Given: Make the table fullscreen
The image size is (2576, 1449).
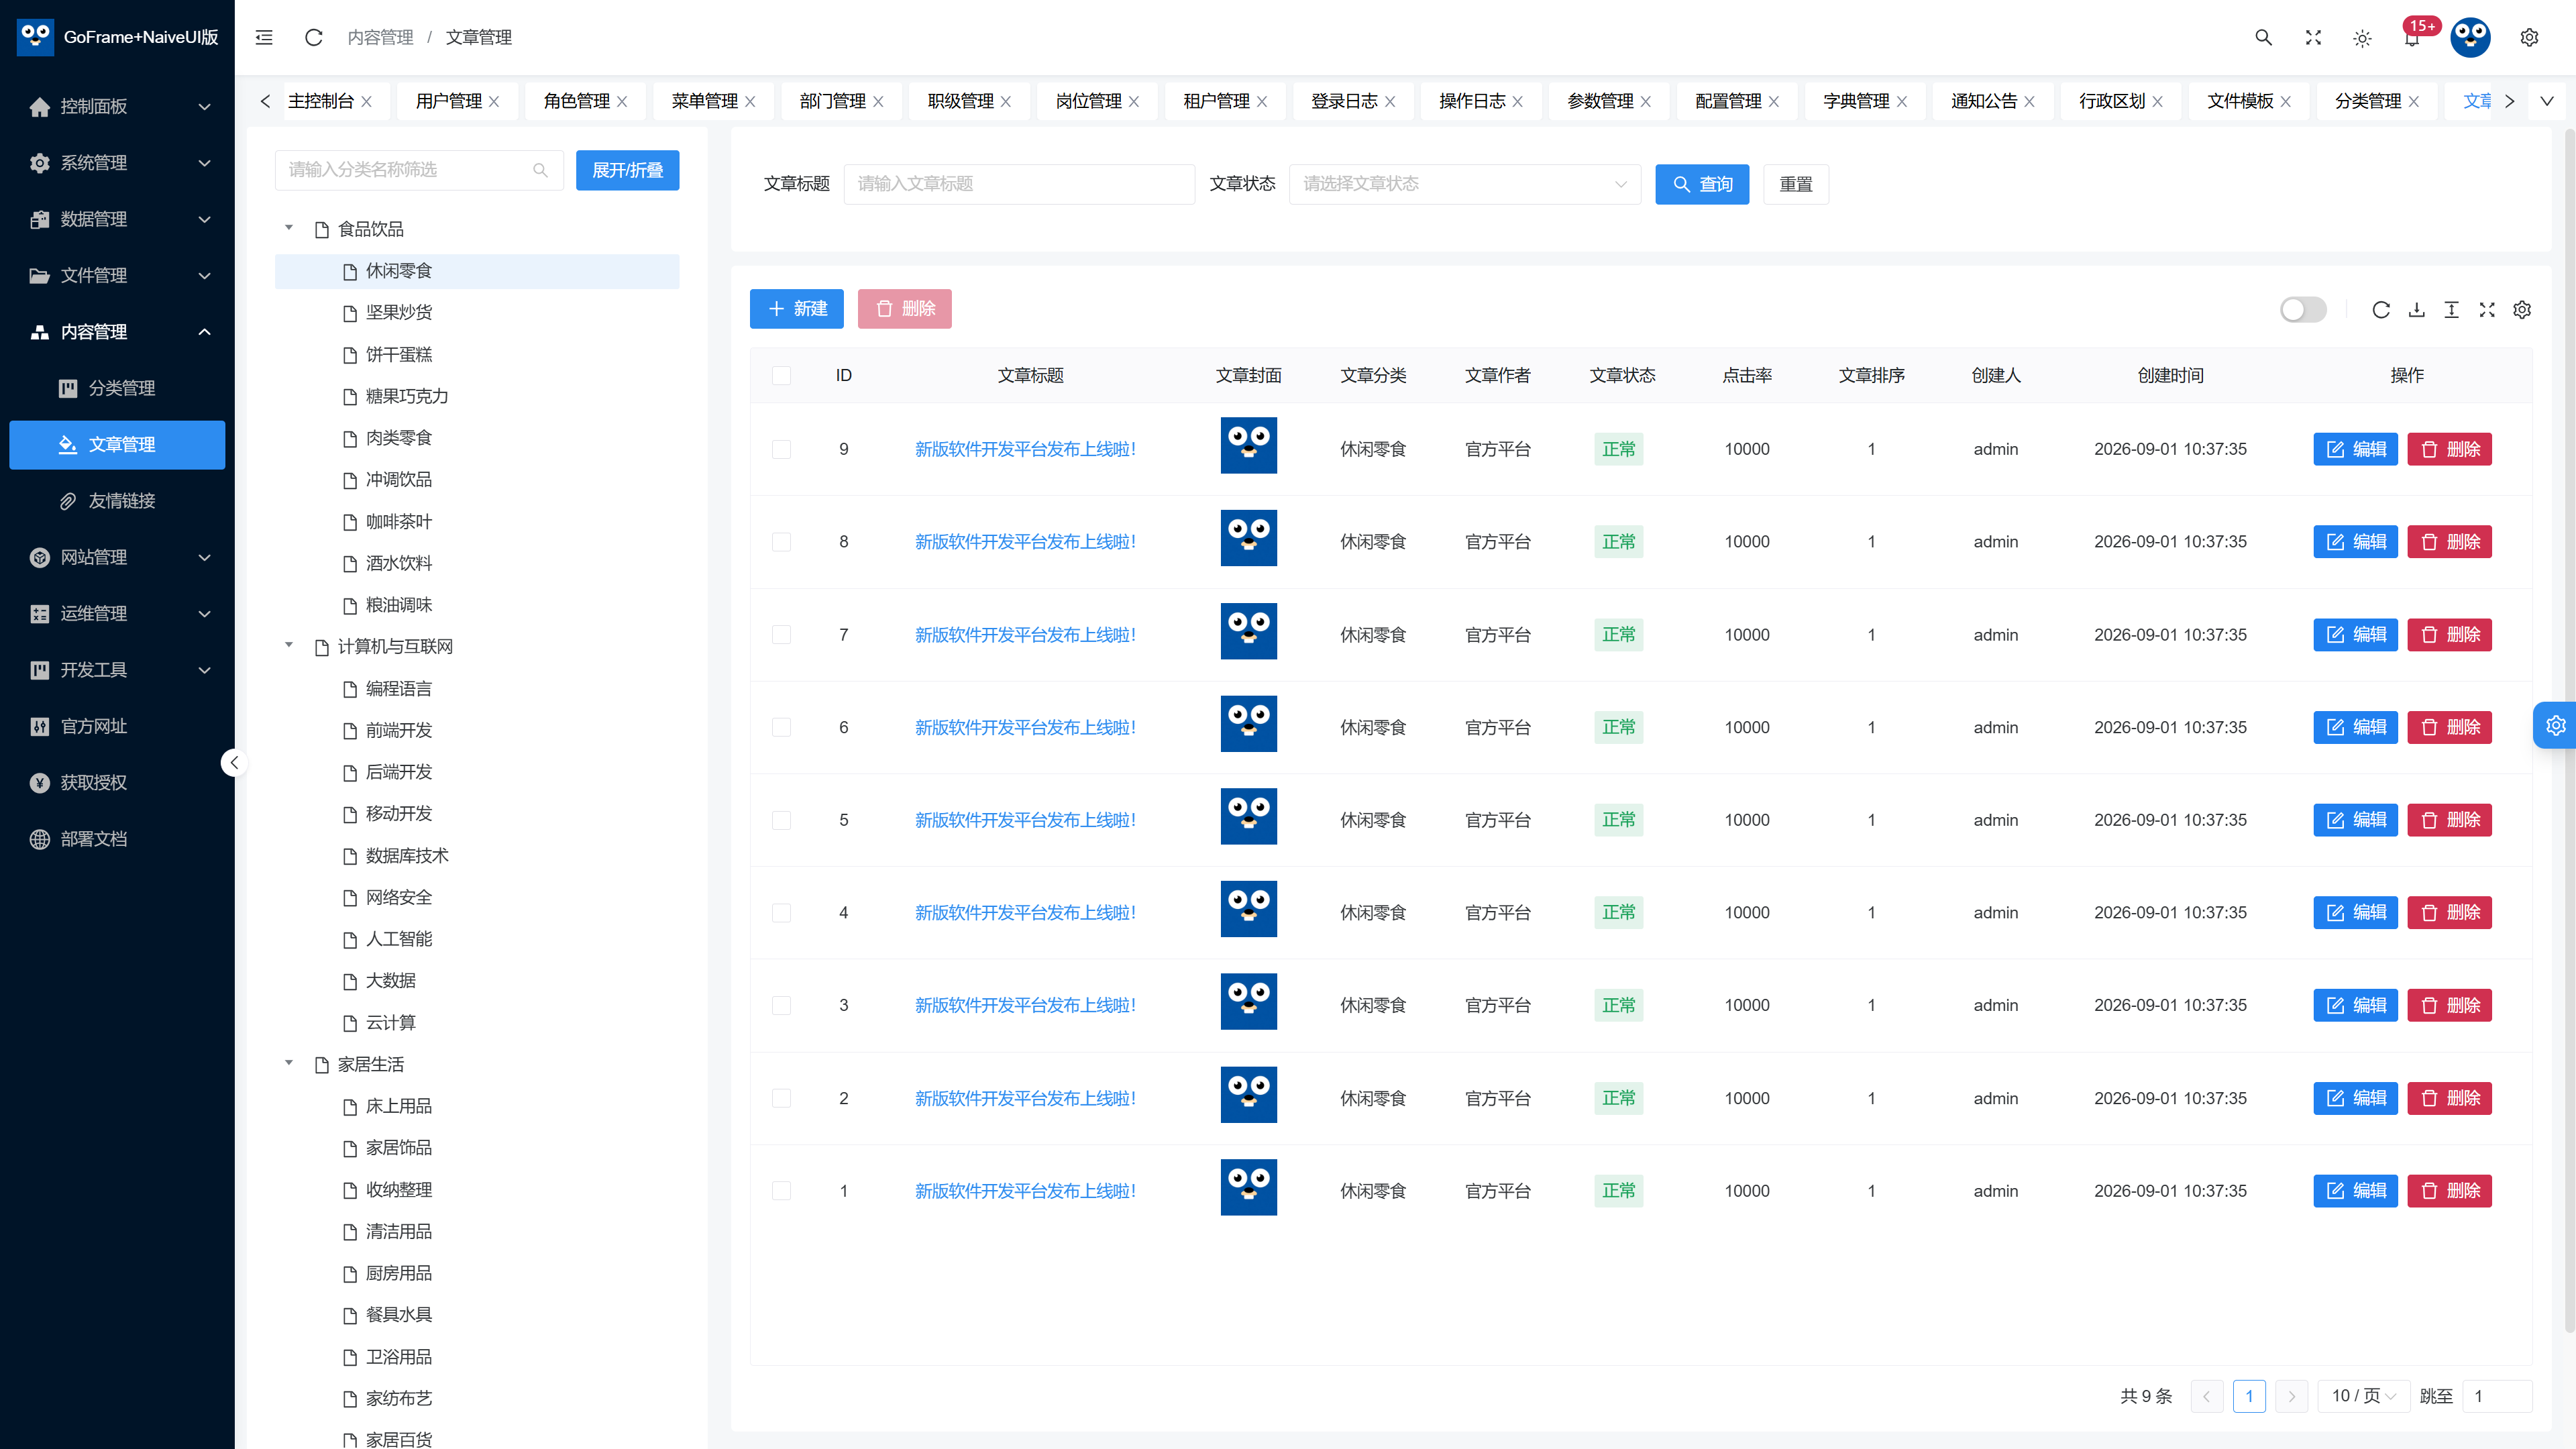Looking at the screenshot, I should pyautogui.click(x=2487, y=310).
